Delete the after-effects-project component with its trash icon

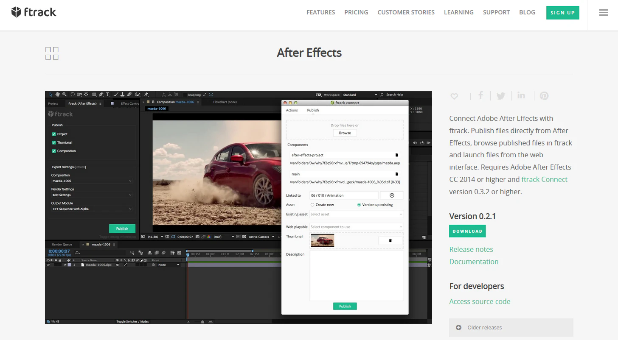397,155
